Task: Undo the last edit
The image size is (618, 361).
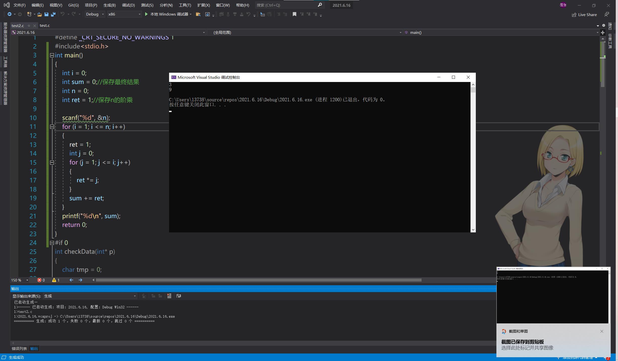Action: [x=62, y=14]
